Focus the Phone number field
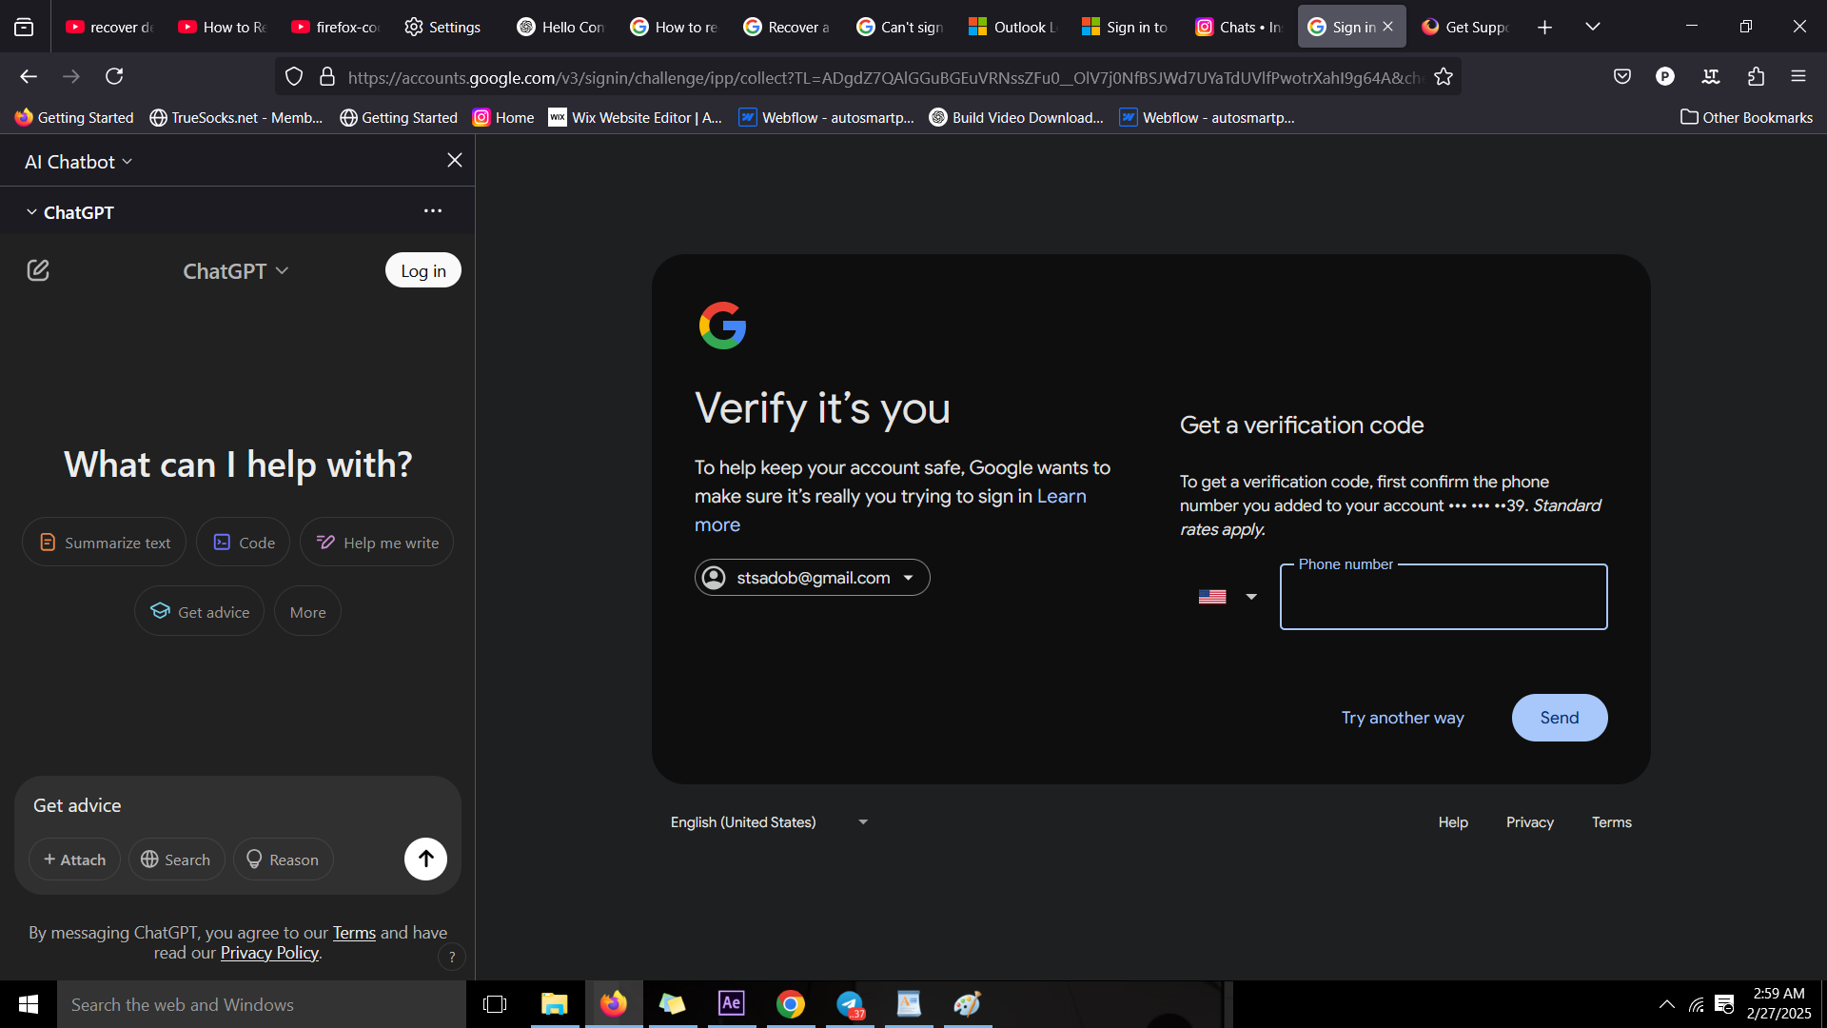1827x1028 pixels. pyautogui.click(x=1444, y=598)
